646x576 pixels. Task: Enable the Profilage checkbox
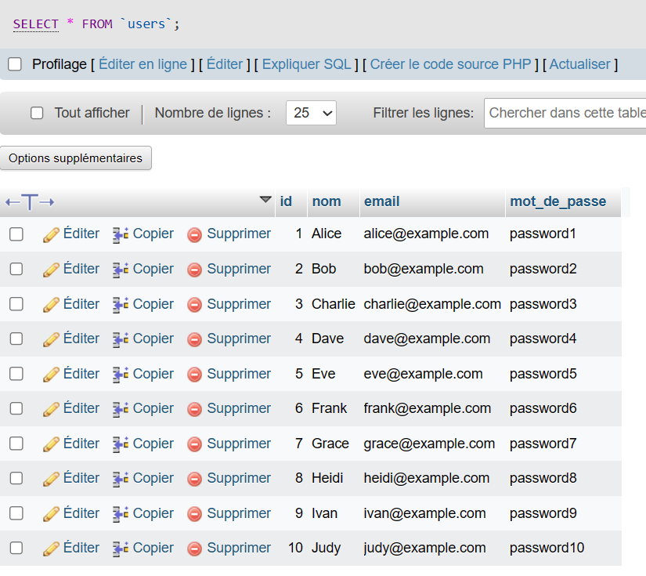click(15, 64)
